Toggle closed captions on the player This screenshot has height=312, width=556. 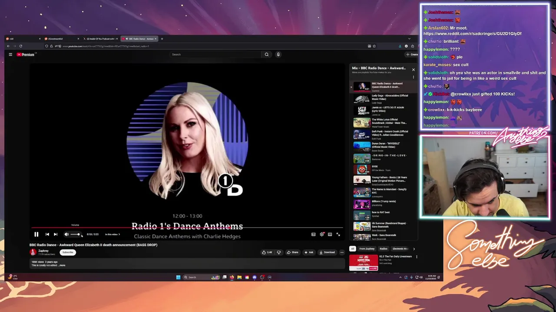pos(313,234)
